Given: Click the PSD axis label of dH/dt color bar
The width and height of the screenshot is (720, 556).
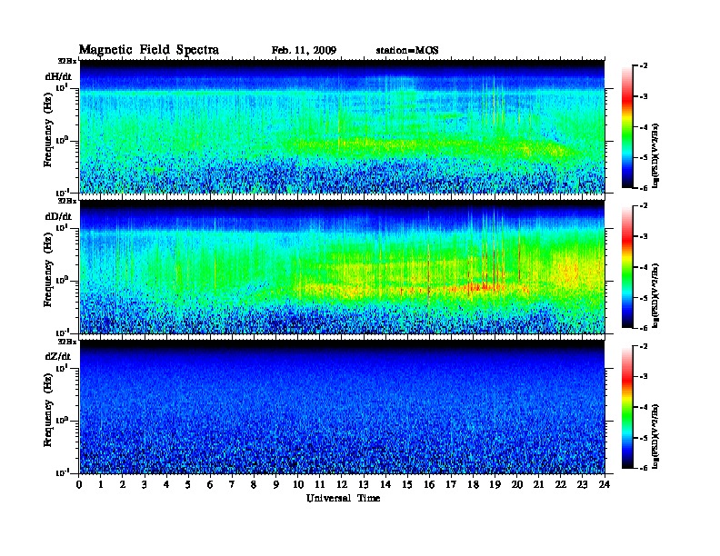Looking at the screenshot, I should (x=656, y=155).
